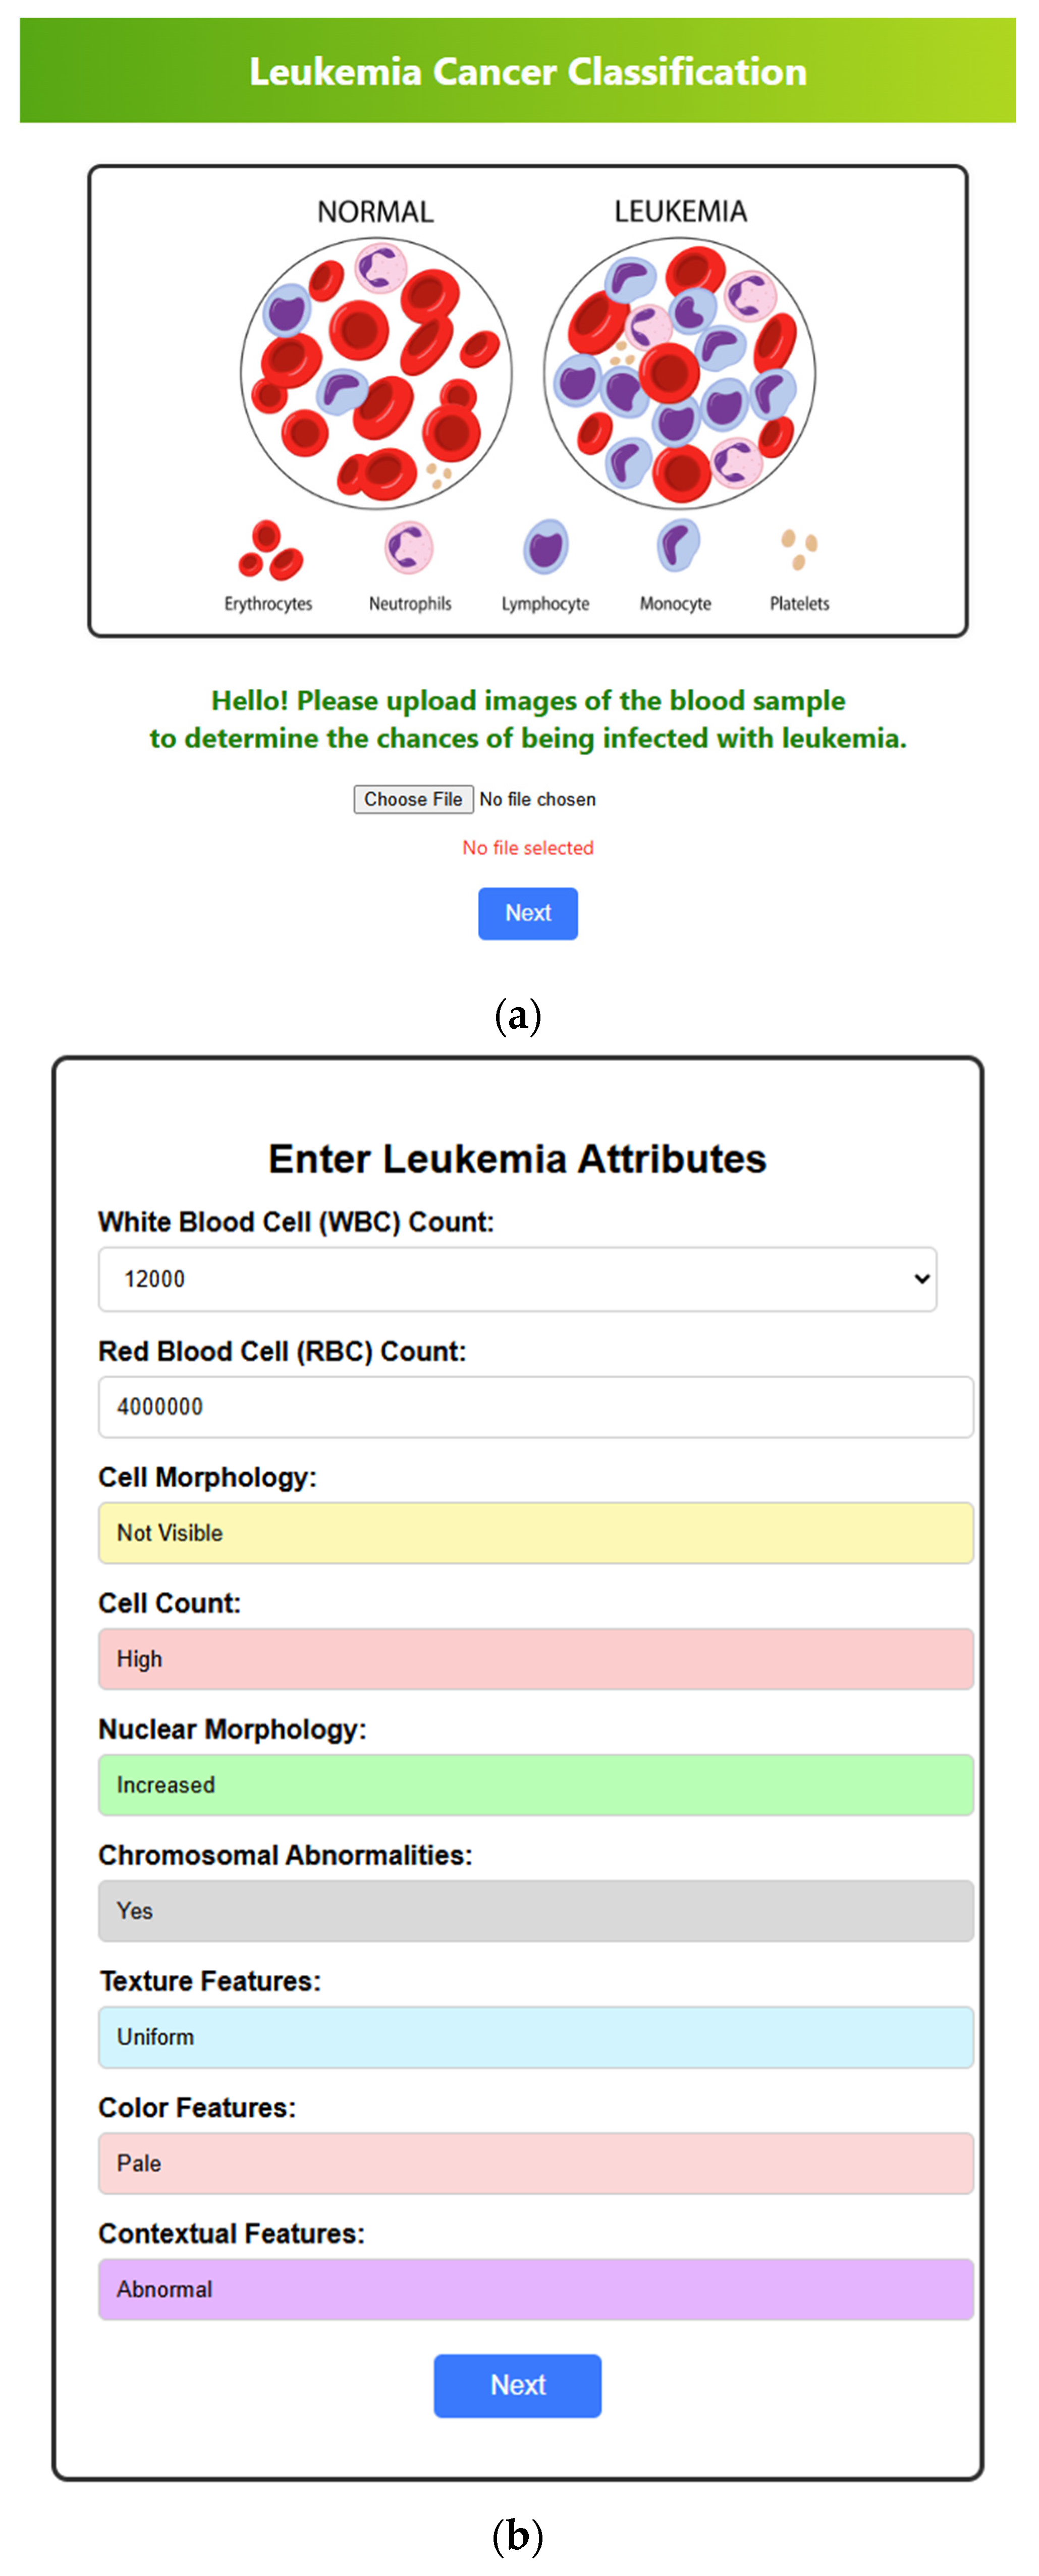Click the Leukemia Cancer Classification header
1039x2576 pixels.
point(527,72)
